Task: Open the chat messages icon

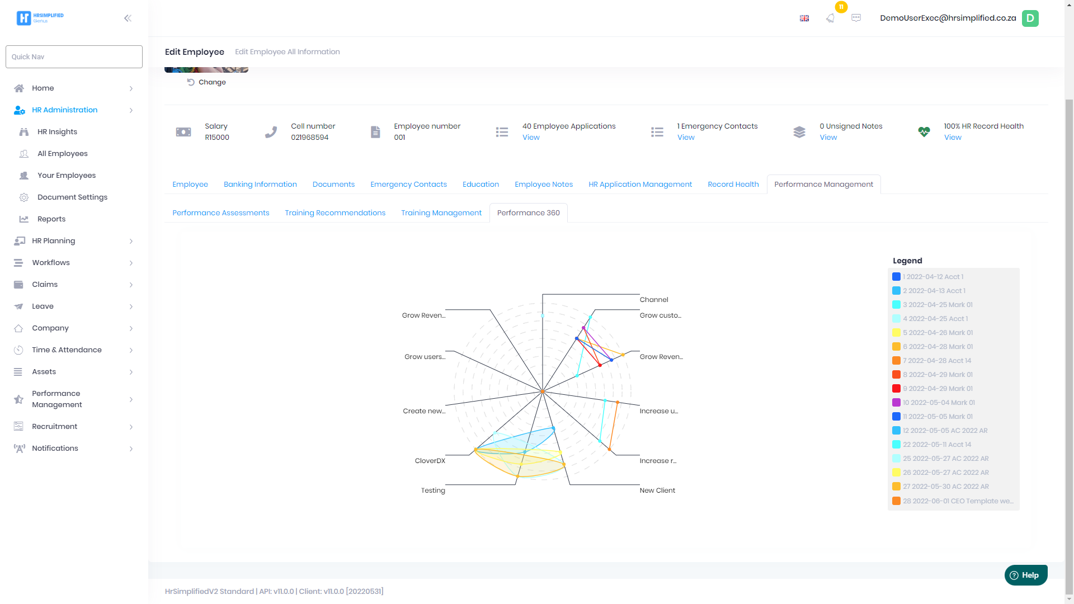Action: point(856,18)
